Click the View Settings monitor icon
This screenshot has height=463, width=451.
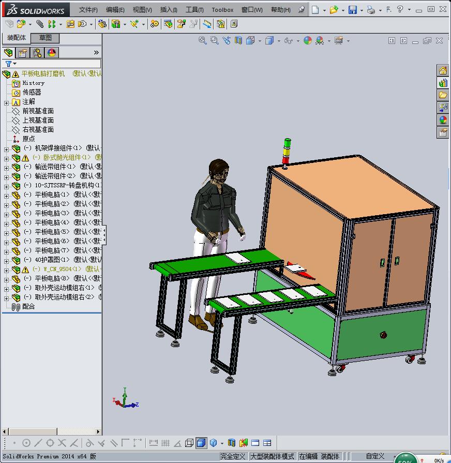[339, 40]
